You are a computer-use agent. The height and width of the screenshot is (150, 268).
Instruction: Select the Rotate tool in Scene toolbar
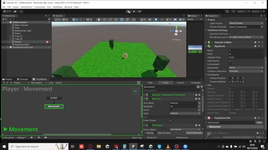[x=110, y=20]
